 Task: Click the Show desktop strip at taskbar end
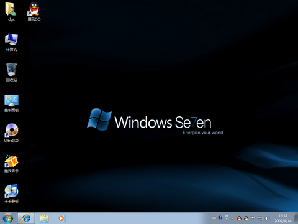pyautogui.click(x=296, y=218)
